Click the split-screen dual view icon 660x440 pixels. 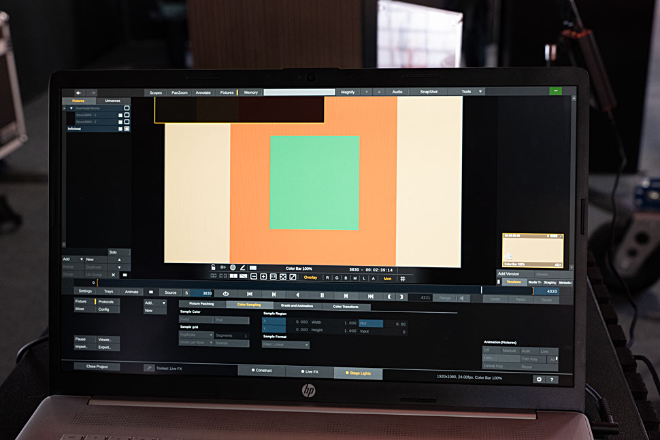pos(233,276)
